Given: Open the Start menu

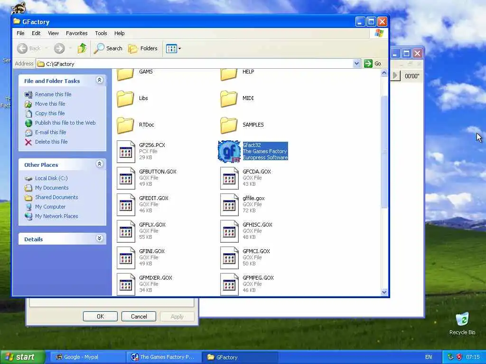Looking at the screenshot, I should click(x=22, y=357).
